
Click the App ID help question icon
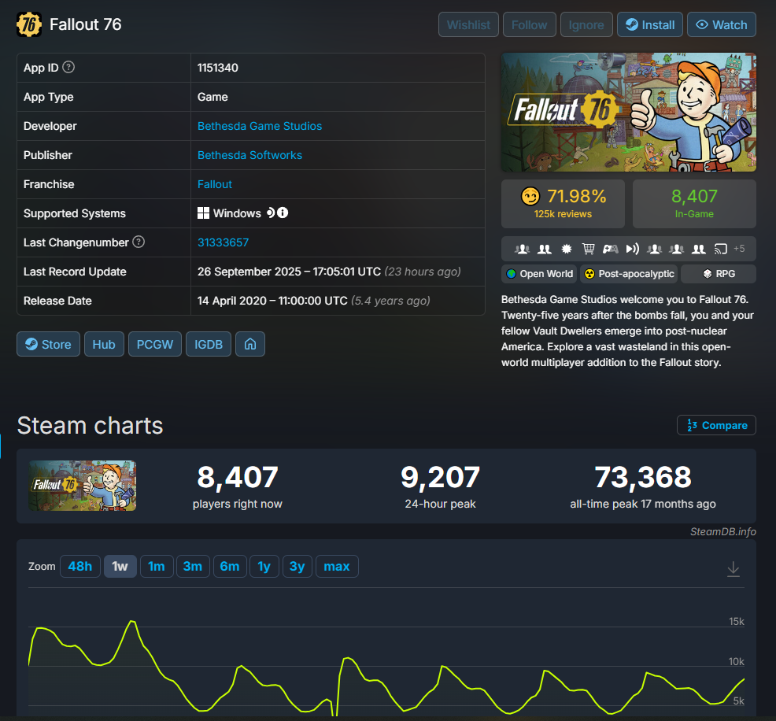[68, 68]
